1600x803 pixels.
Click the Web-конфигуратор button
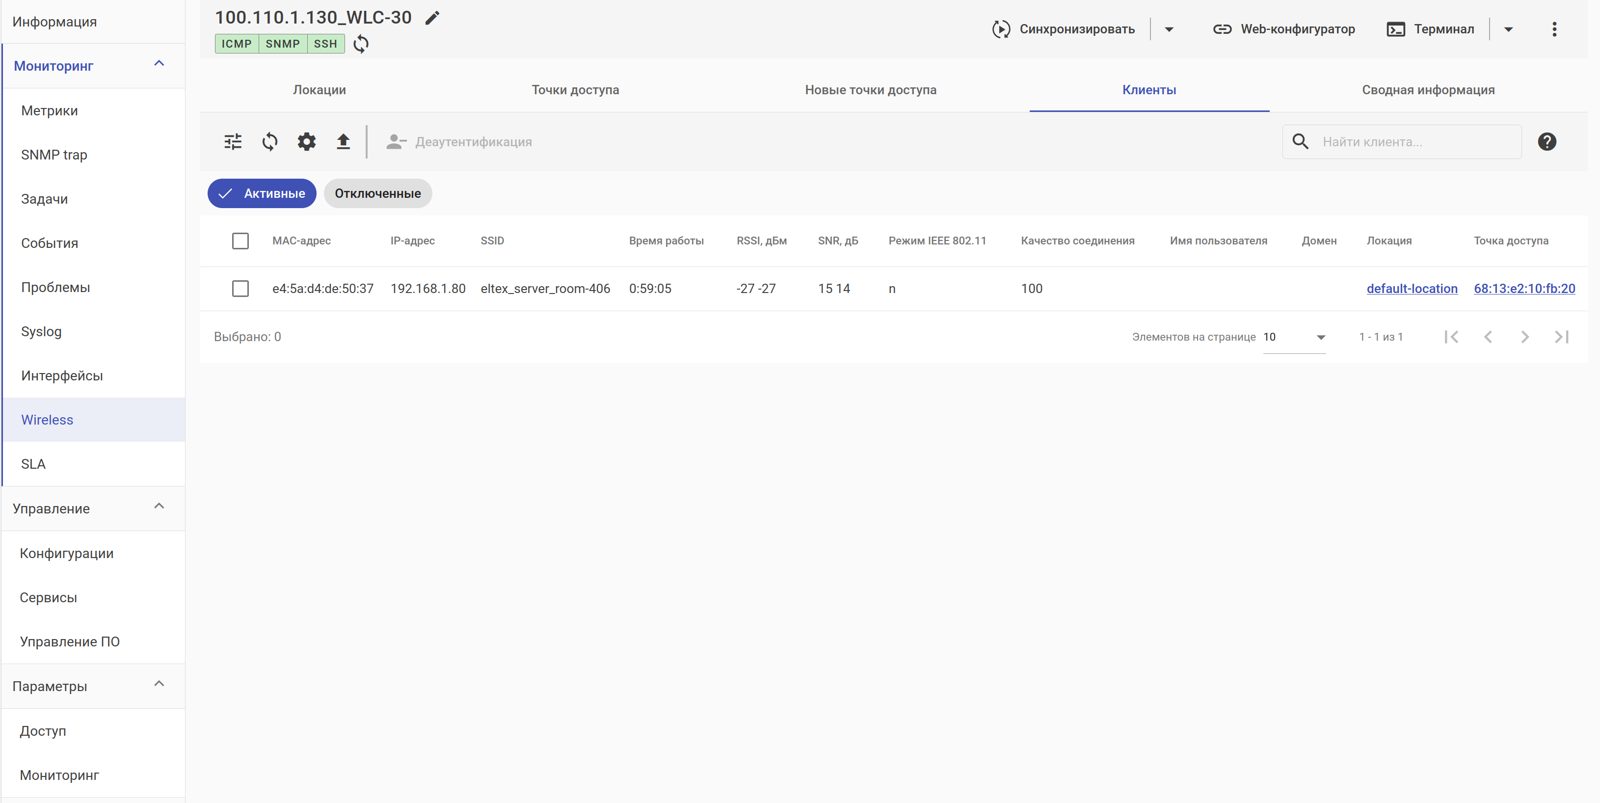[1284, 29]
